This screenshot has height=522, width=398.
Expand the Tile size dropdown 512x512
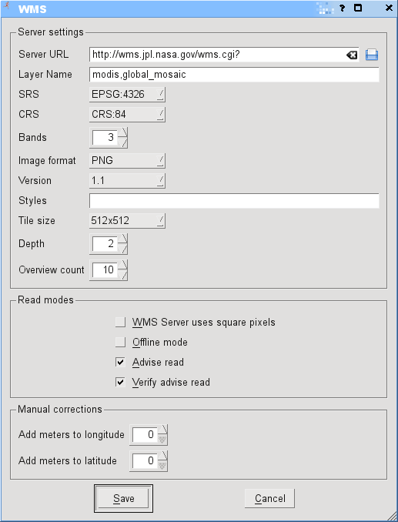tap(127, 221)
